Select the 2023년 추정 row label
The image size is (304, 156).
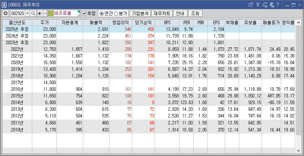(x=17, y=42)
